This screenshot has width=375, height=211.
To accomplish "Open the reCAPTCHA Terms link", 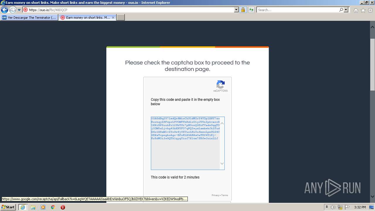I will coord(224,195).
